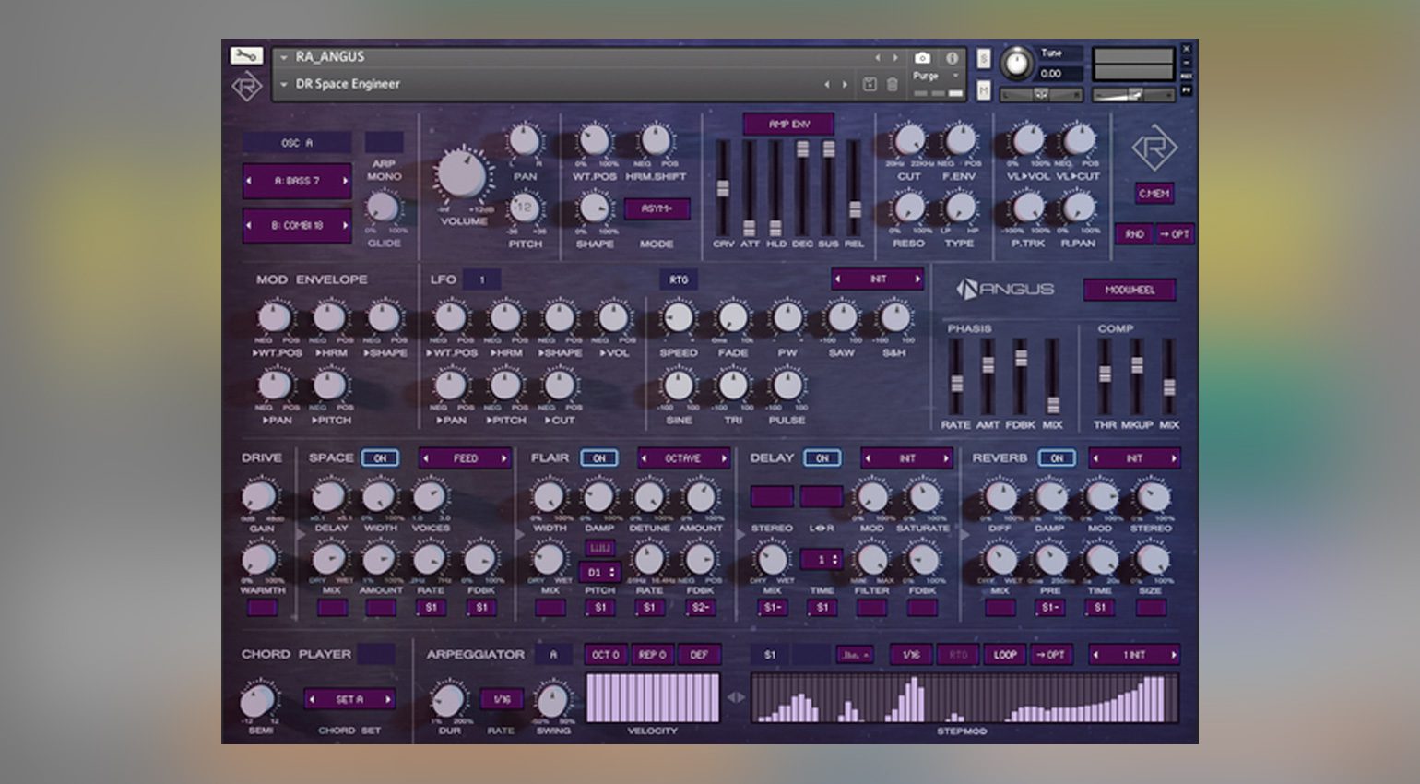Open the DR Space Engineer snapshot dropdown
Image resolution: width=1420 pixels, height=784 pixels.
click(x=284, y=85)
